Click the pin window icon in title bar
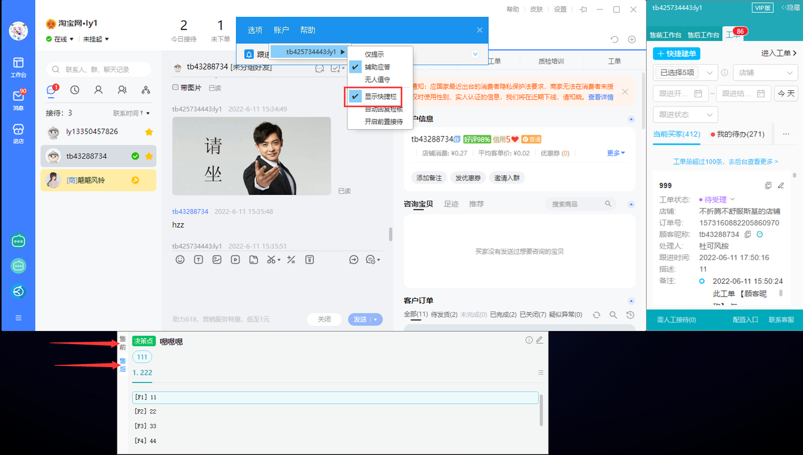The image size is (803, 455). 583,9
